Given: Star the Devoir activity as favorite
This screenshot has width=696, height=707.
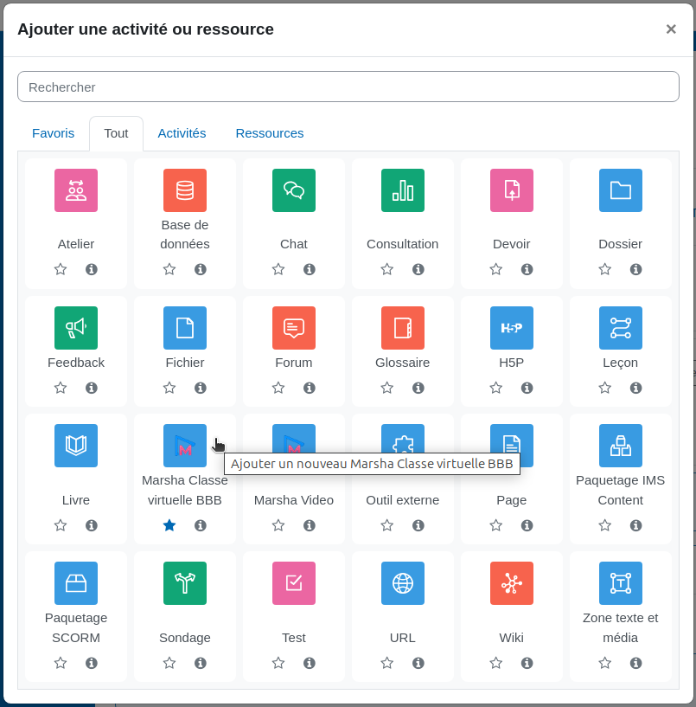Looking at the screenshot, I should (496, 269).
